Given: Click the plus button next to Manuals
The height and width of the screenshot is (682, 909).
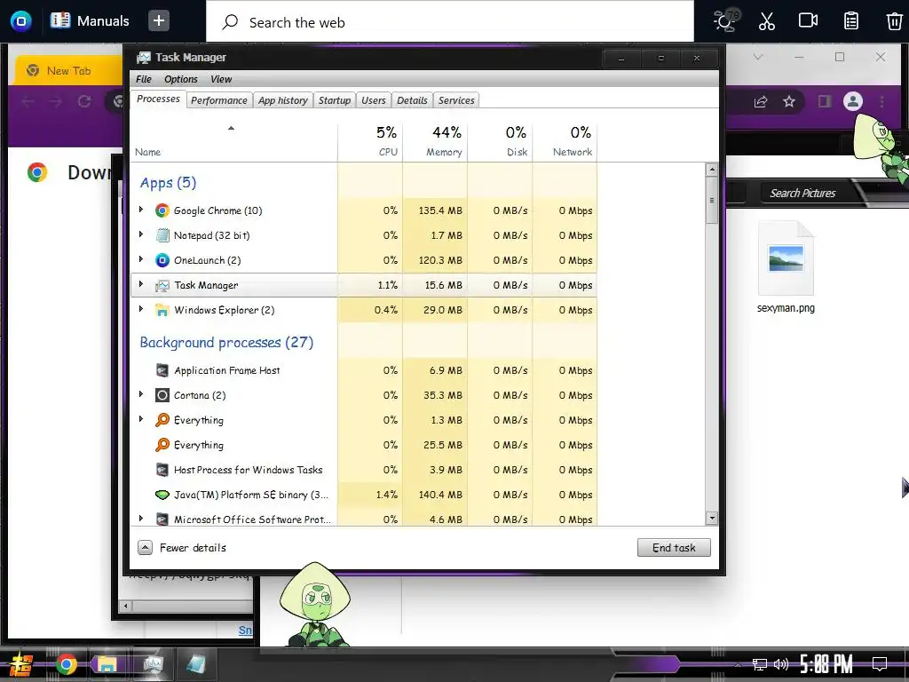Looking at the screenshot, I should [x=158, y=21].
